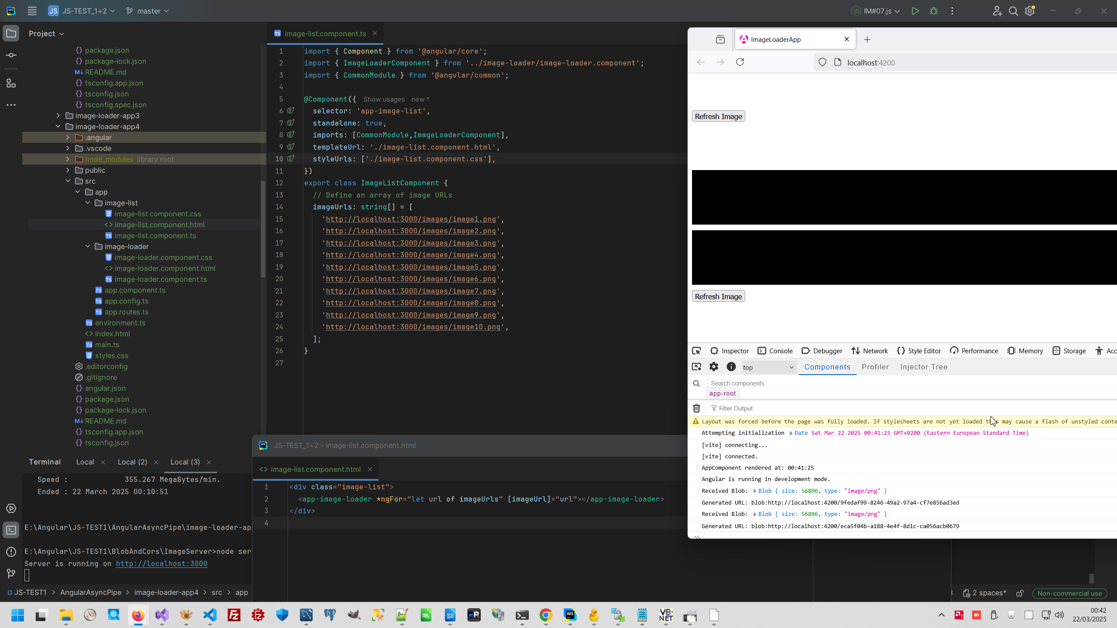Open http://localhost:3000 link in terminal
The height and width of the screenshot is (628, 1117).
click(x=161, y=563)
